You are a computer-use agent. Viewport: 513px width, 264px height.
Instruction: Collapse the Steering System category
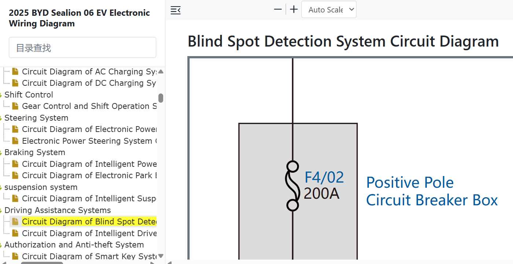pos(36,118)
